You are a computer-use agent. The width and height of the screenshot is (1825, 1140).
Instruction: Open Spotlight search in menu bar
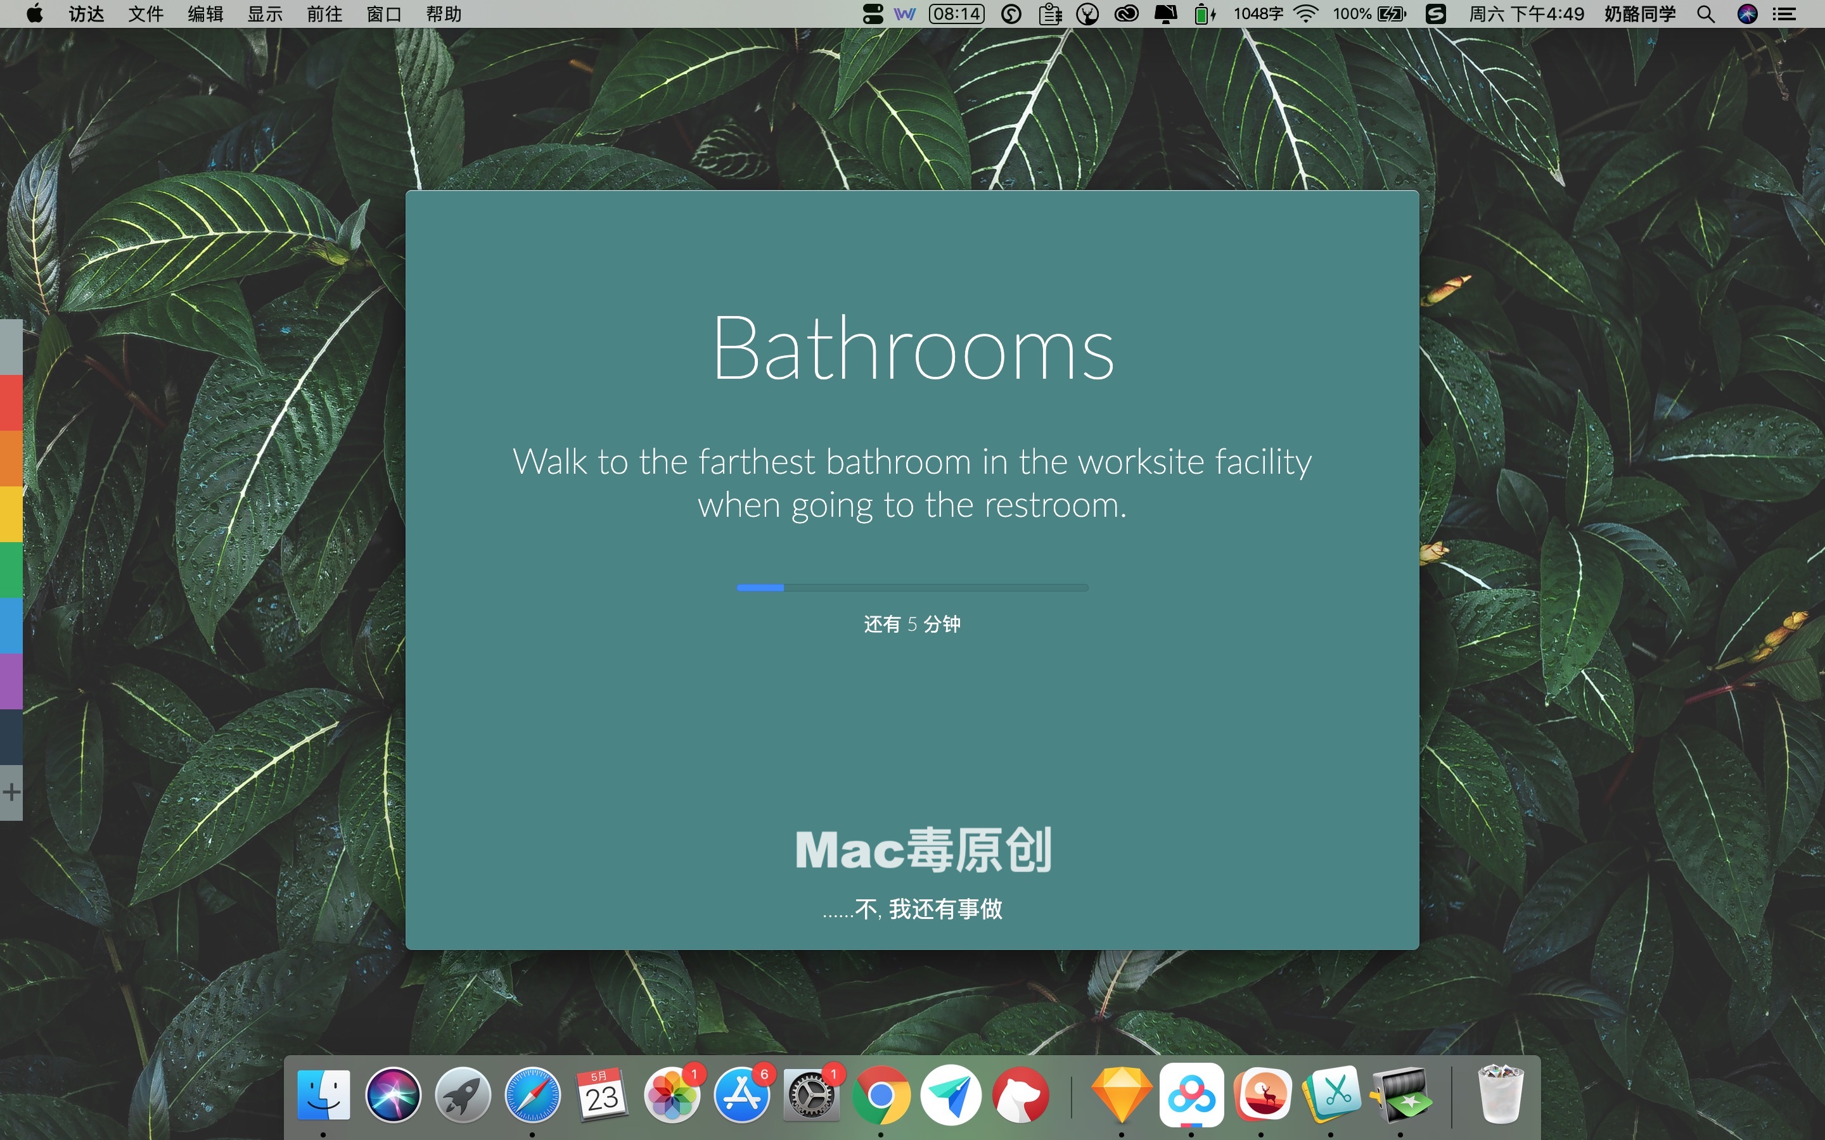click(x=1706, y=13)
